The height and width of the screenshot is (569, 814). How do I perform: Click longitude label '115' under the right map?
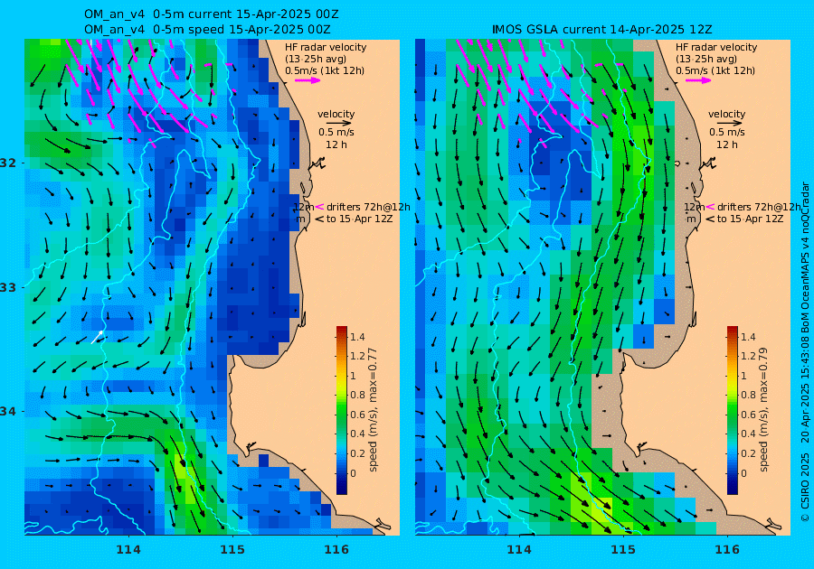[x=623, y=549]
